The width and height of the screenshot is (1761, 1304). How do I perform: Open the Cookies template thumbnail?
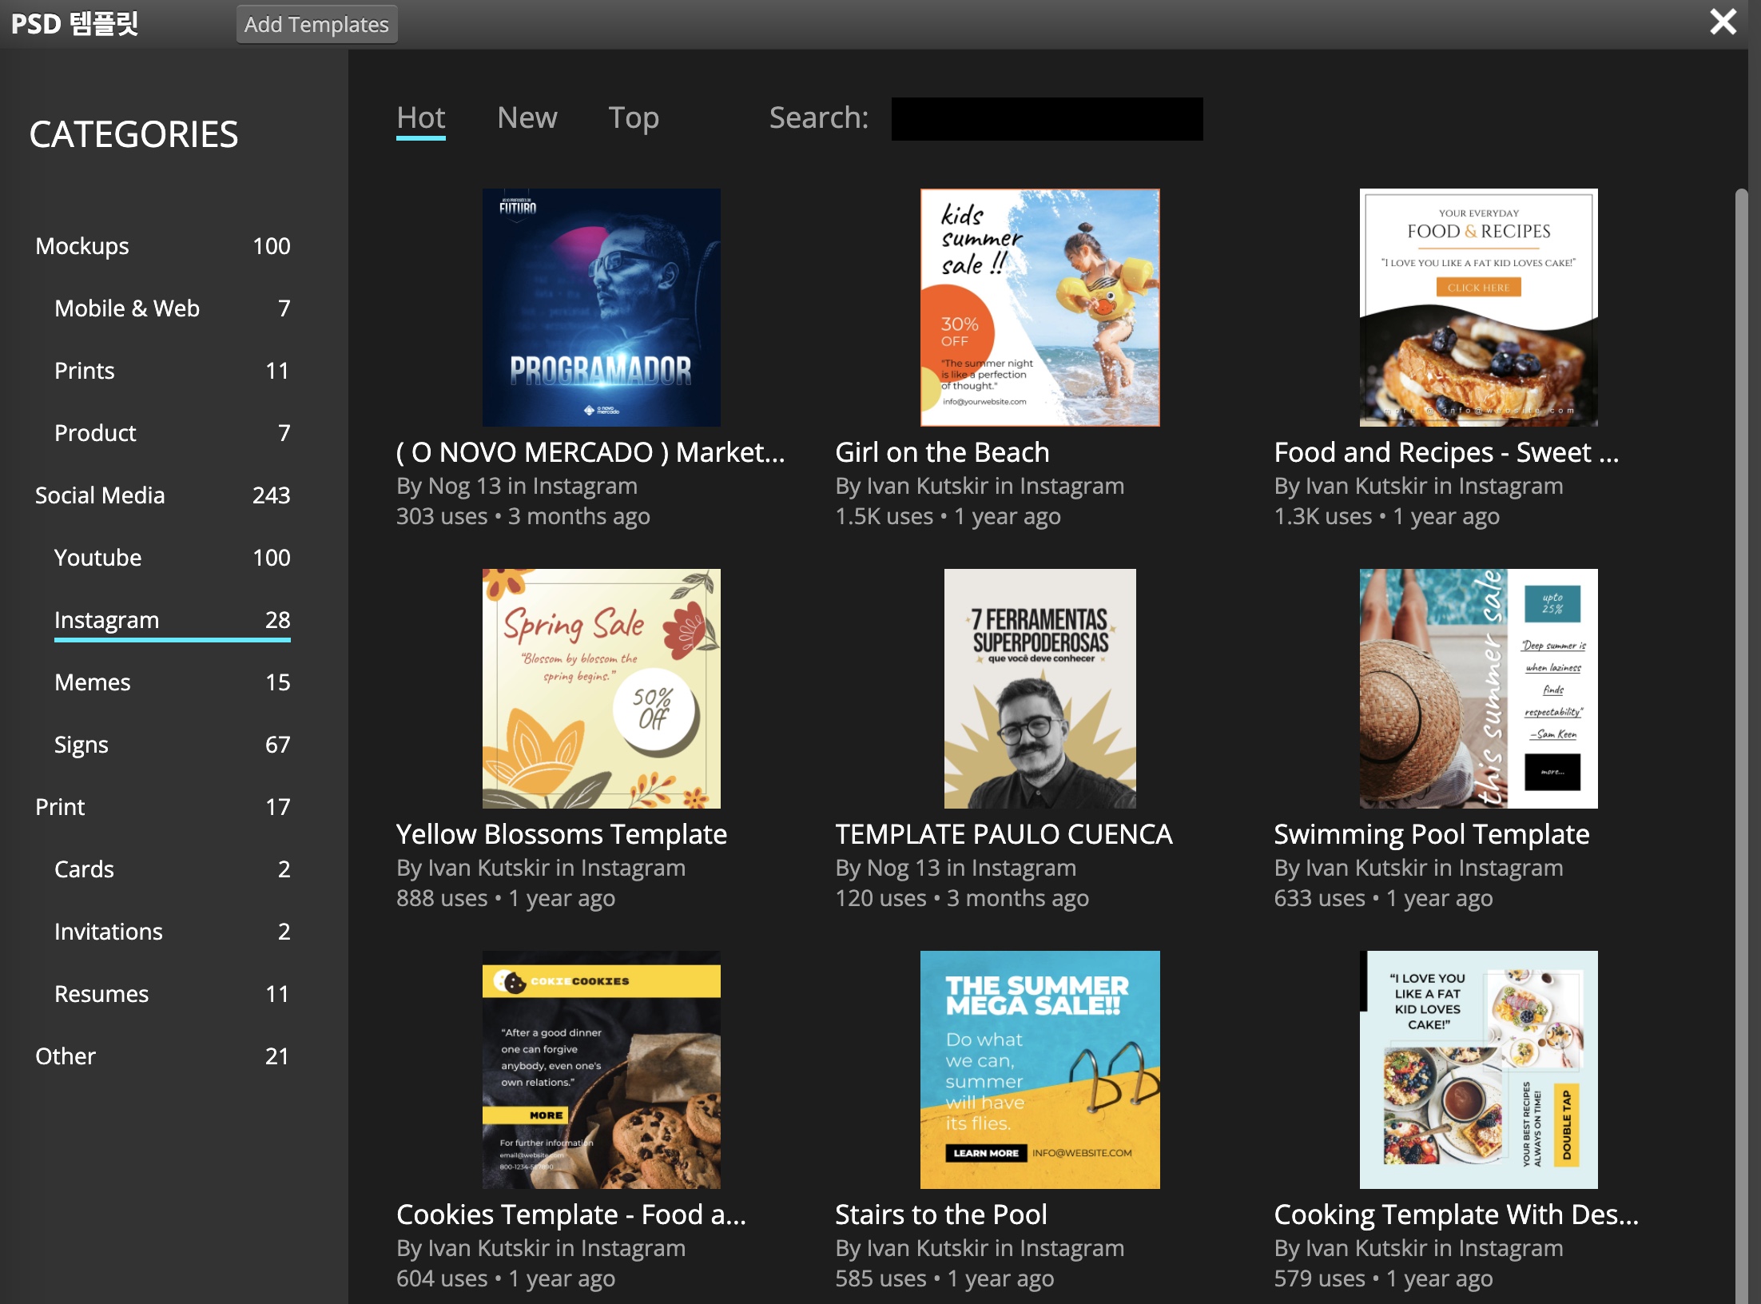tap(601, 1069)
